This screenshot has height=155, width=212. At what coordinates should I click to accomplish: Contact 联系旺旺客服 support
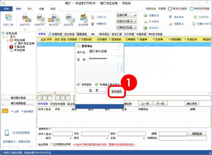pyautogui.click(x=200, y=9)
